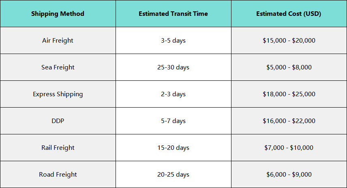Click the Estimated Transit Time header
The width and height of the screenshot is (347, 188).
pos(173,13)
